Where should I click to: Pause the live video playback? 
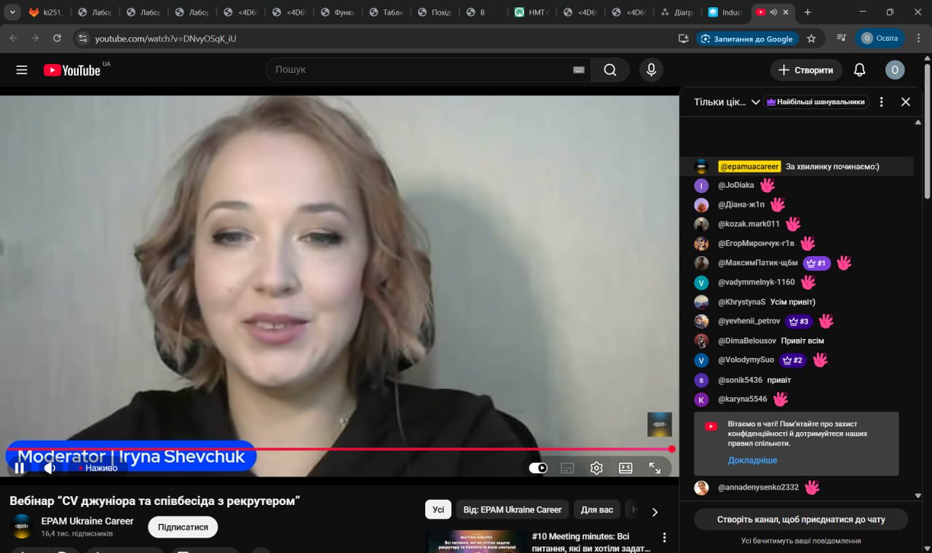click(x=20, y=468)
